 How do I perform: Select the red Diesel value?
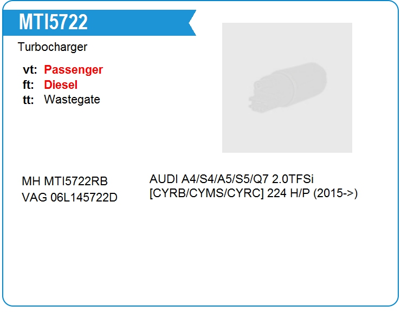coord(61,85)
